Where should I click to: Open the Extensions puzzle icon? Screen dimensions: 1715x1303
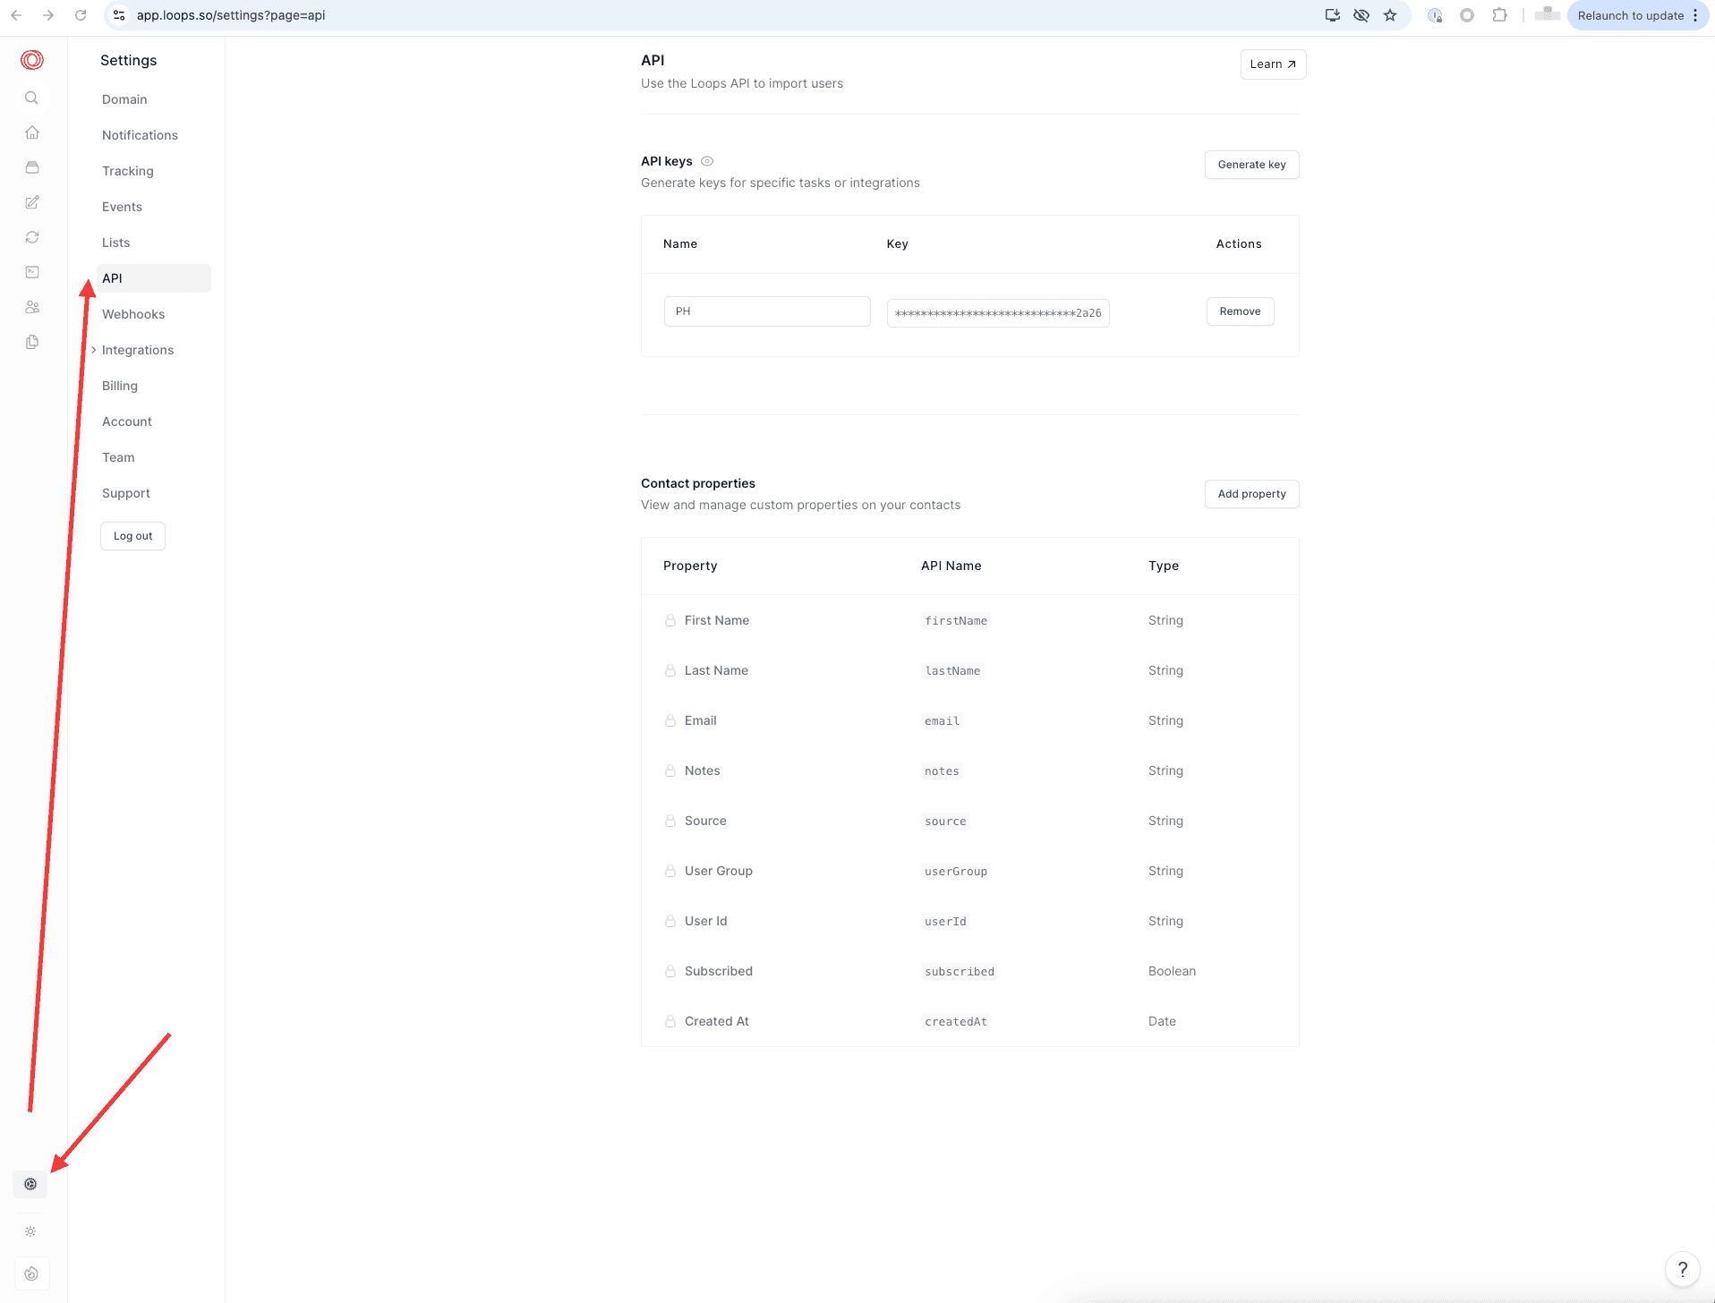pyautogui.click(x=1500, y=15)
